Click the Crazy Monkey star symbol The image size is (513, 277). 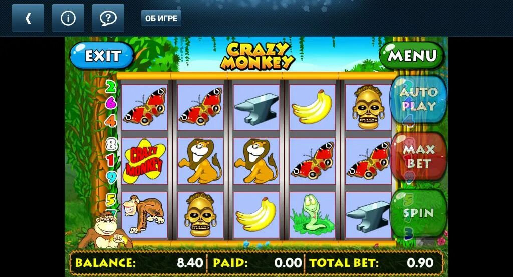144,161
